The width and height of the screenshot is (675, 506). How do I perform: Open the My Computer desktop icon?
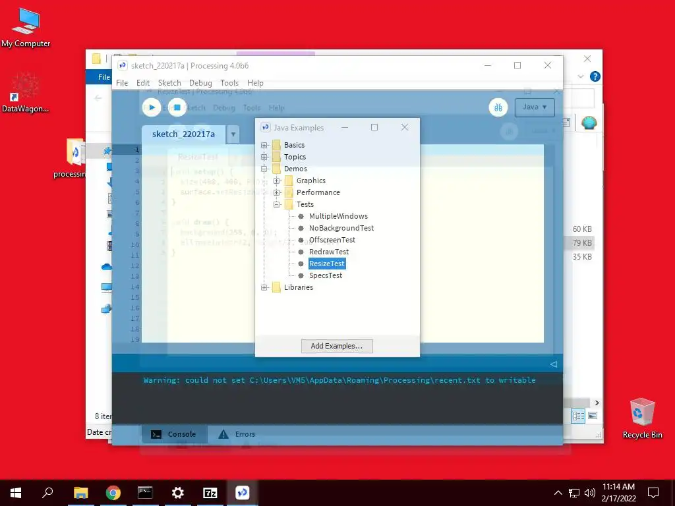click(x=26, y=28)
